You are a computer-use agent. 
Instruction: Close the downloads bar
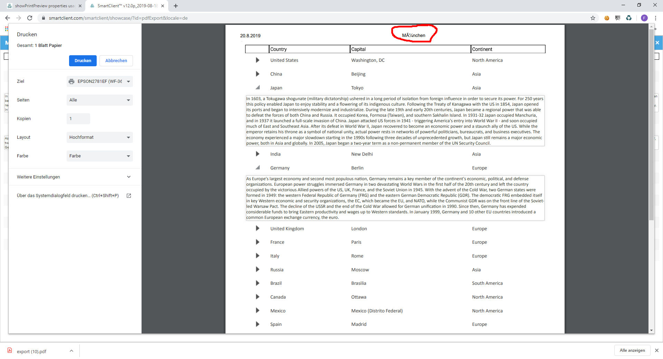click(656, 350)
